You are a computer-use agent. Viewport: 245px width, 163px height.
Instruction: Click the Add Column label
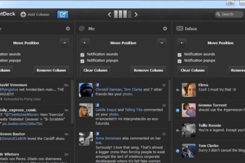tap(38, 15)
